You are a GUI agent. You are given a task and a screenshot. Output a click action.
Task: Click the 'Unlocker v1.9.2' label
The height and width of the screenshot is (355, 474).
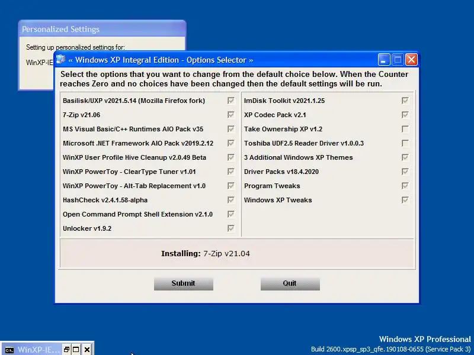87,228
